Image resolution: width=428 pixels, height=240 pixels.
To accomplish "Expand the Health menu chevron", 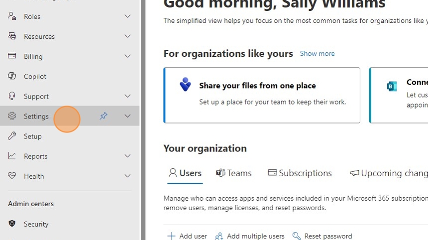I will coord(127,176).
